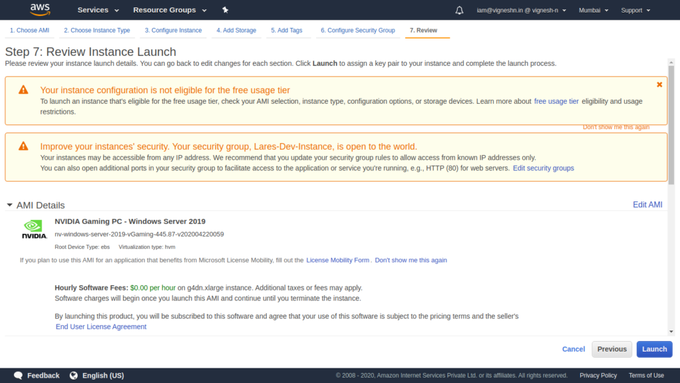The height and width of the screenshot is (383, 680).
Task: Click the scrollbar down arrow
Action: pos(671,332)
